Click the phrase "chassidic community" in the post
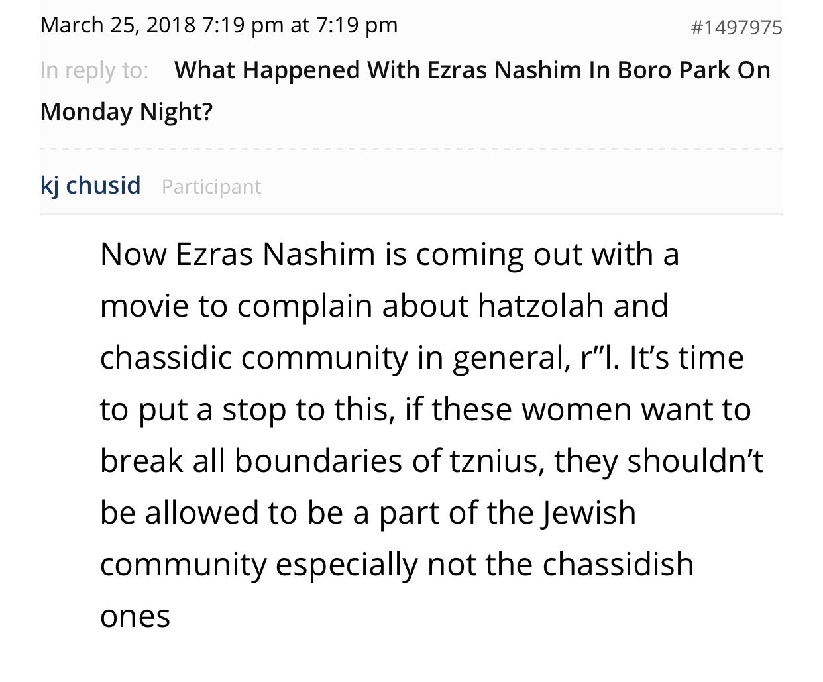 (x=254, y=359)
